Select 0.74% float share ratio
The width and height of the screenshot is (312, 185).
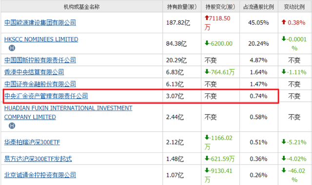click(258, 96)
